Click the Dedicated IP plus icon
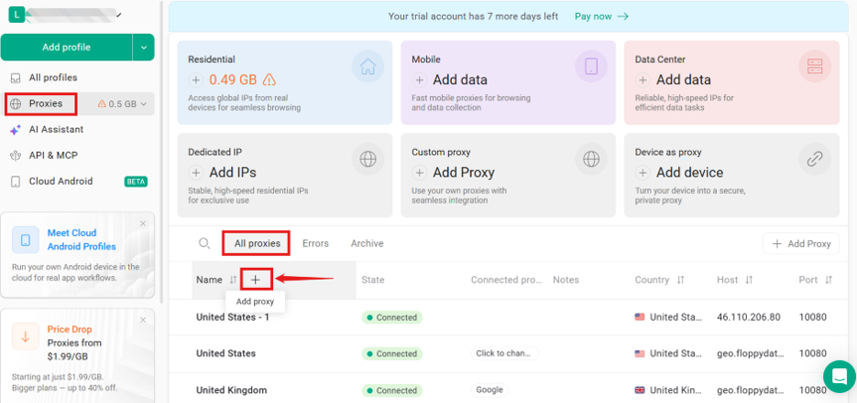Image resolution: width=857 pixels, height=403 pixels. click(196, 173)
